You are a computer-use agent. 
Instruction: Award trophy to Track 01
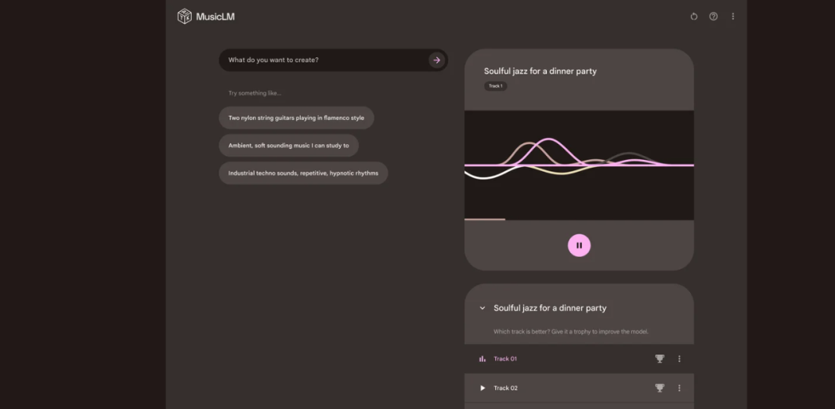[x=660, y=359]
